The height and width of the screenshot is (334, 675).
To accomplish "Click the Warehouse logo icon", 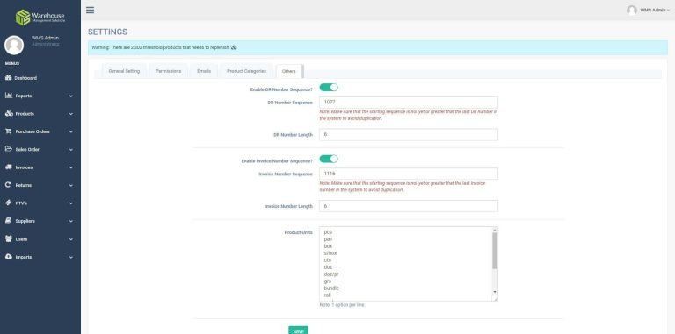I will pos(23,18).
